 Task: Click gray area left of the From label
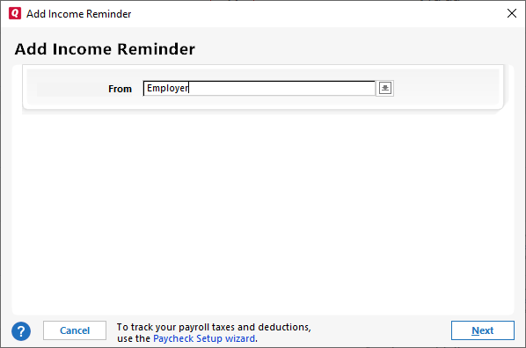click(70, 89)
